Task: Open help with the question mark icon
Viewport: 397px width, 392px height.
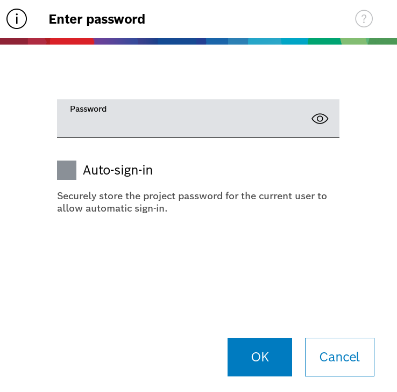Action: pos(364,19)
